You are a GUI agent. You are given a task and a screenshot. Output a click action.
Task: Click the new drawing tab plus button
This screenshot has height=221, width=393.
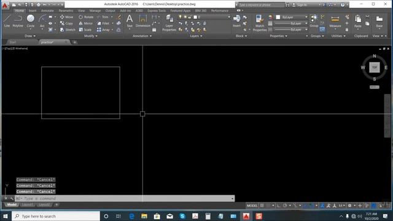tap(75, 42)
